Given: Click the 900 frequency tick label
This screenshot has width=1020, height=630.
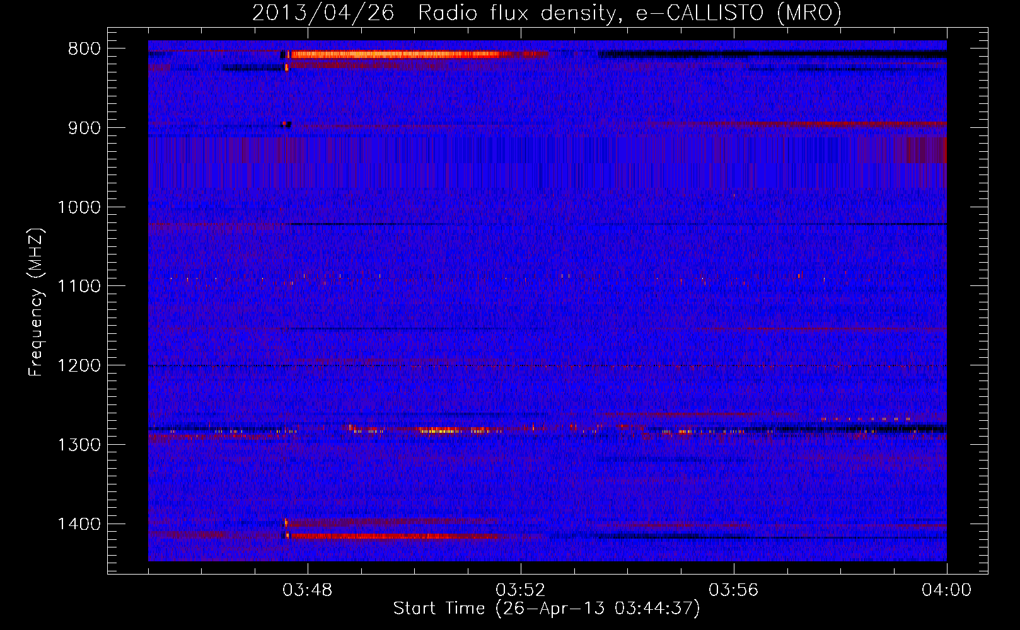Looking at the screenshot, I should pos(84,128).
